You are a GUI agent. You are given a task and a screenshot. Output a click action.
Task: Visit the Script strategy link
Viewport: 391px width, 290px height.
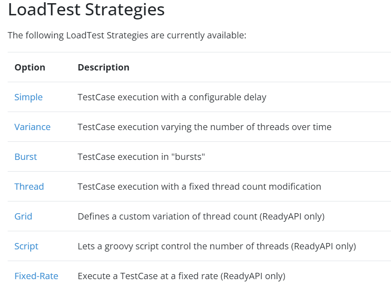[x=26, y=246]
